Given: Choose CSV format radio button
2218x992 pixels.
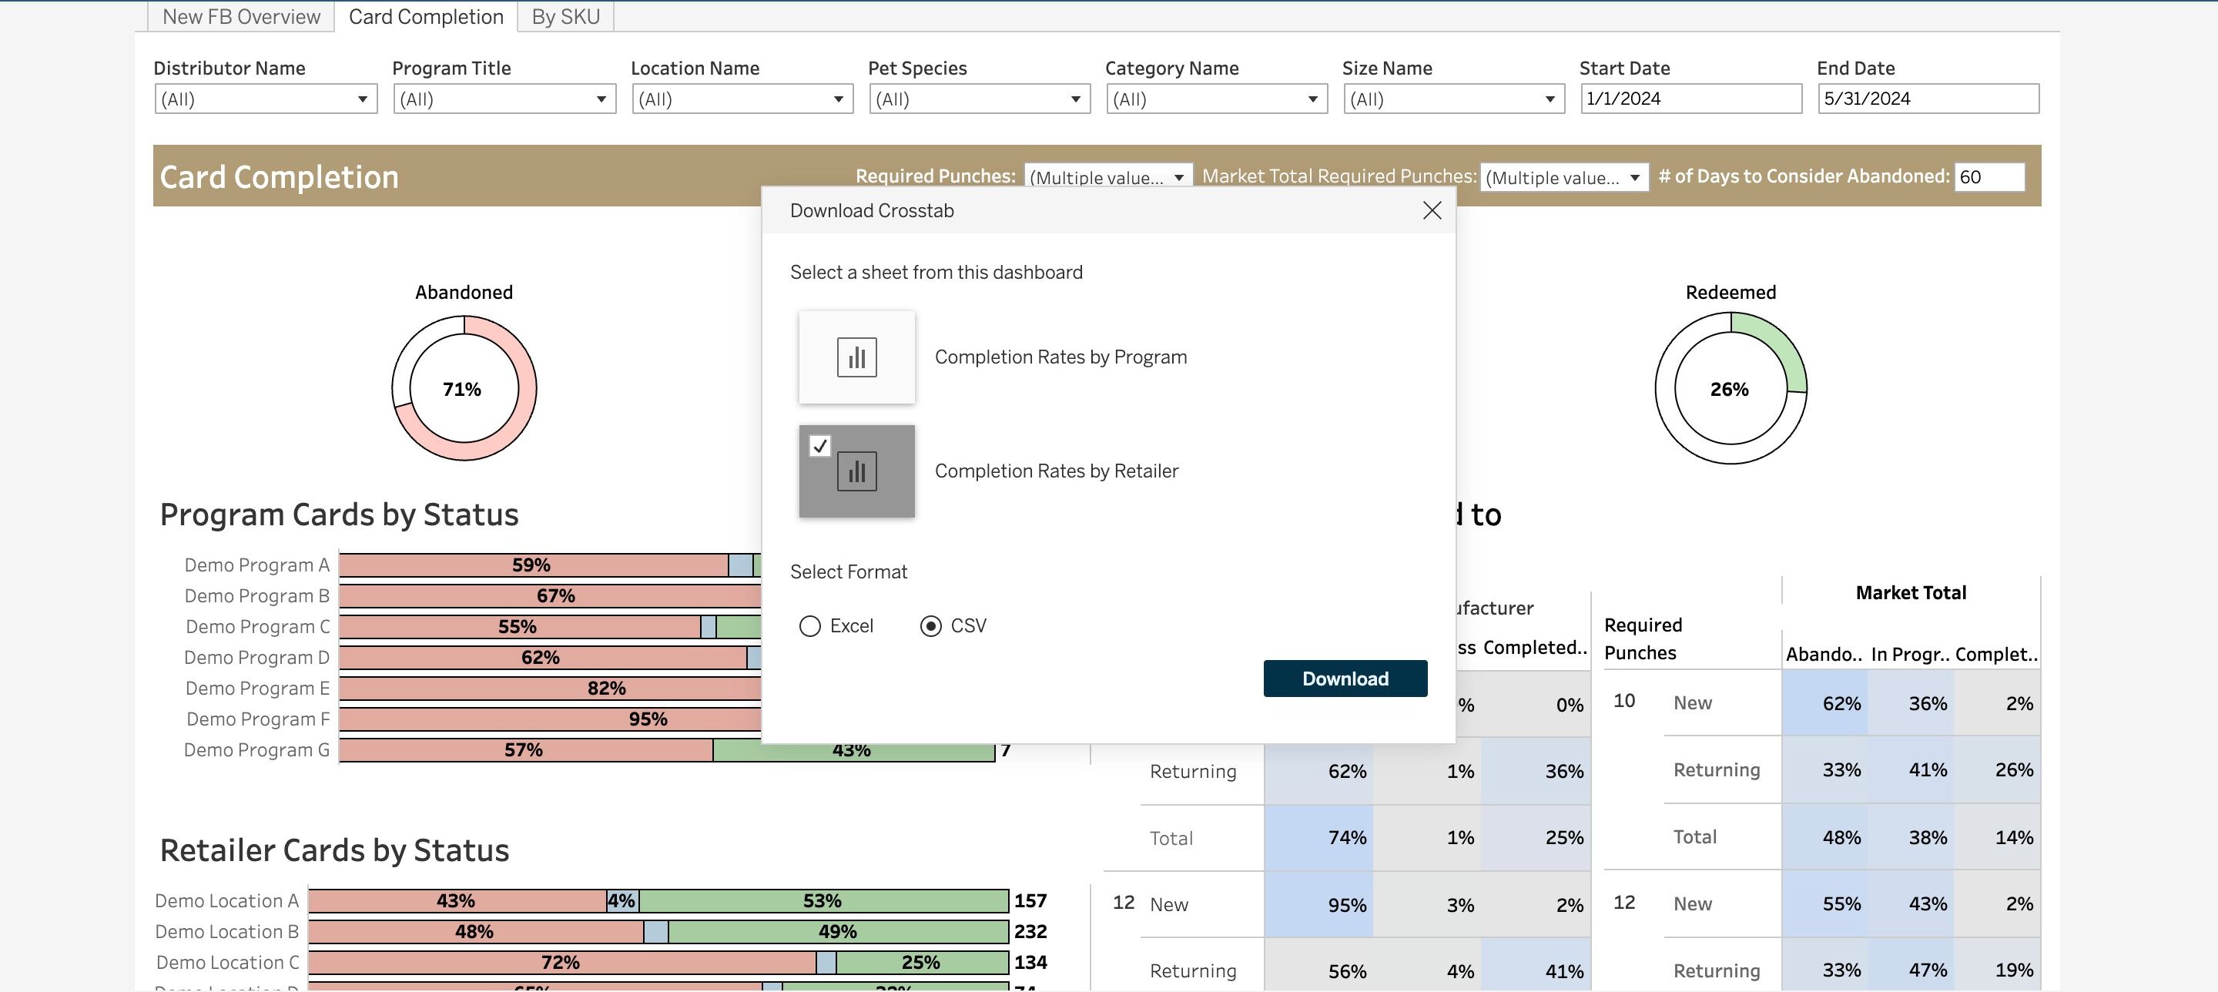Looking at the screenshot, I should click(x=930, y=626).
